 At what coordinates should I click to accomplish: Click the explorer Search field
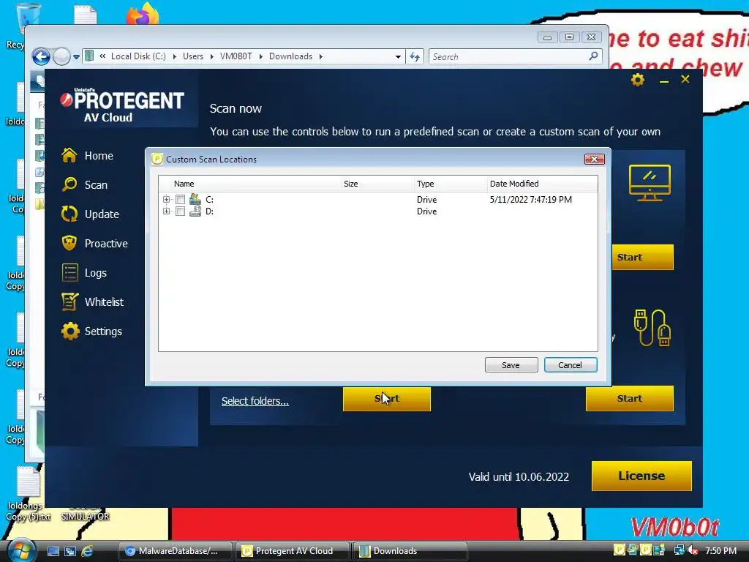[515, 57]
